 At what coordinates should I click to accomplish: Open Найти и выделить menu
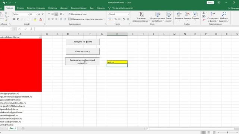224,17
